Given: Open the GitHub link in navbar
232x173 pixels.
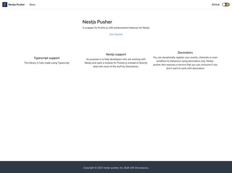Looking at the screenshot, I should tap(215, 5).
